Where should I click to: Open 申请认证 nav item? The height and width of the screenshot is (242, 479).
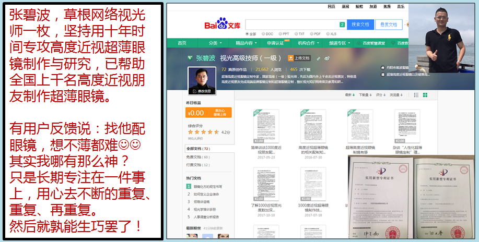tap(276, 43)
